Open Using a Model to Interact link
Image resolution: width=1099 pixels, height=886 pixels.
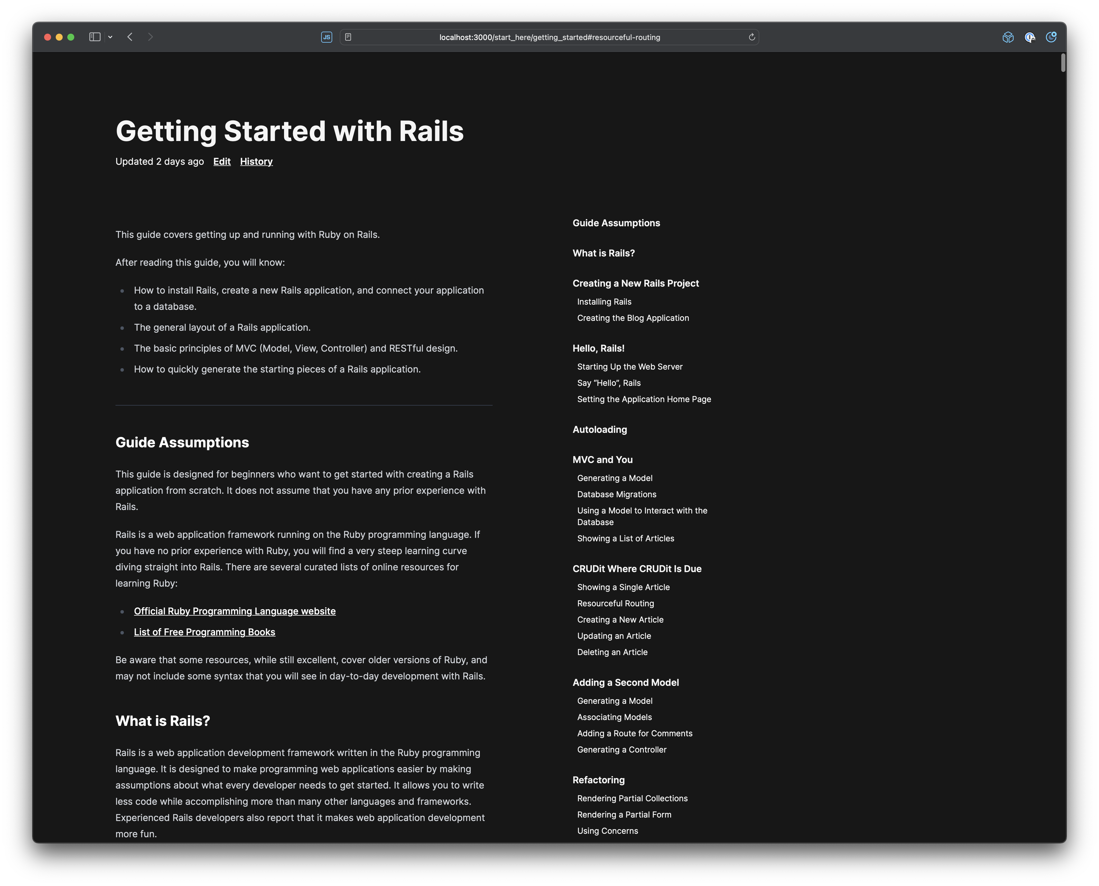coord(642,516)
